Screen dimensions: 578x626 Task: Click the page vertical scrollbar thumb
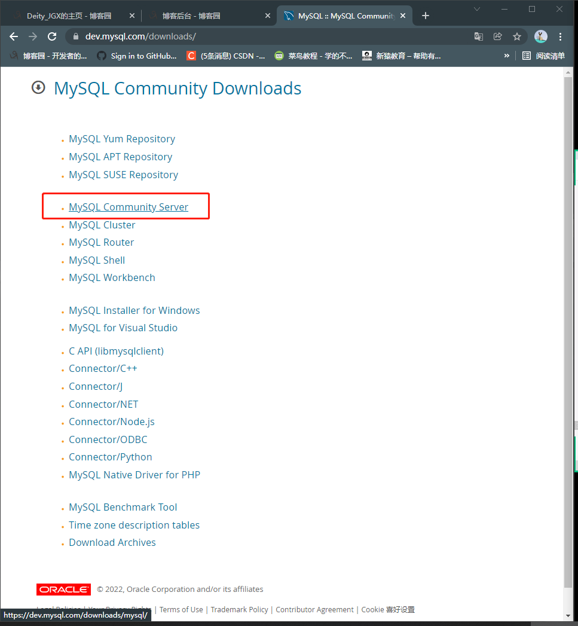[x=568, y=332]
